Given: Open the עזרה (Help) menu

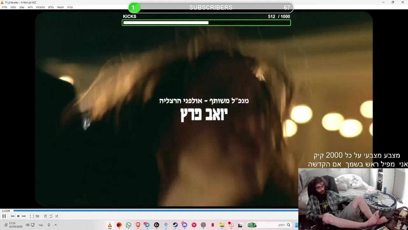Looking at the screenshot, I should tap(70, 7).
